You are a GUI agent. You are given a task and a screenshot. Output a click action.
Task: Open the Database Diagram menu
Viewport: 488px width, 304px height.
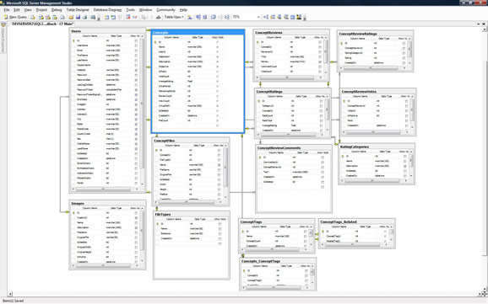107,10
